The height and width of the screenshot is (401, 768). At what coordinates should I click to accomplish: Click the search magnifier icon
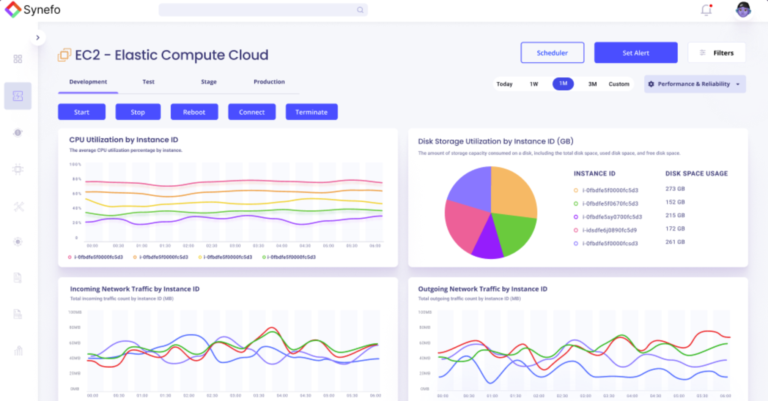click(x=360, y=10)
